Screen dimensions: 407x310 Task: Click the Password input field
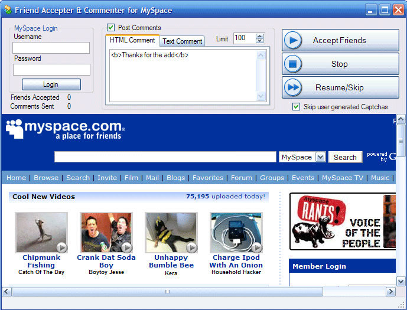[51, 70]
